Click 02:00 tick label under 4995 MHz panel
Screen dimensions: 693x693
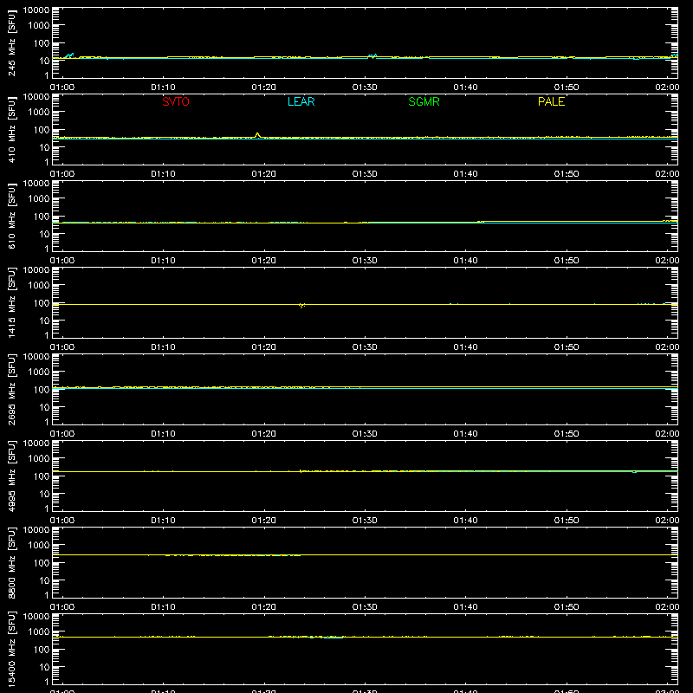point(667,521)
